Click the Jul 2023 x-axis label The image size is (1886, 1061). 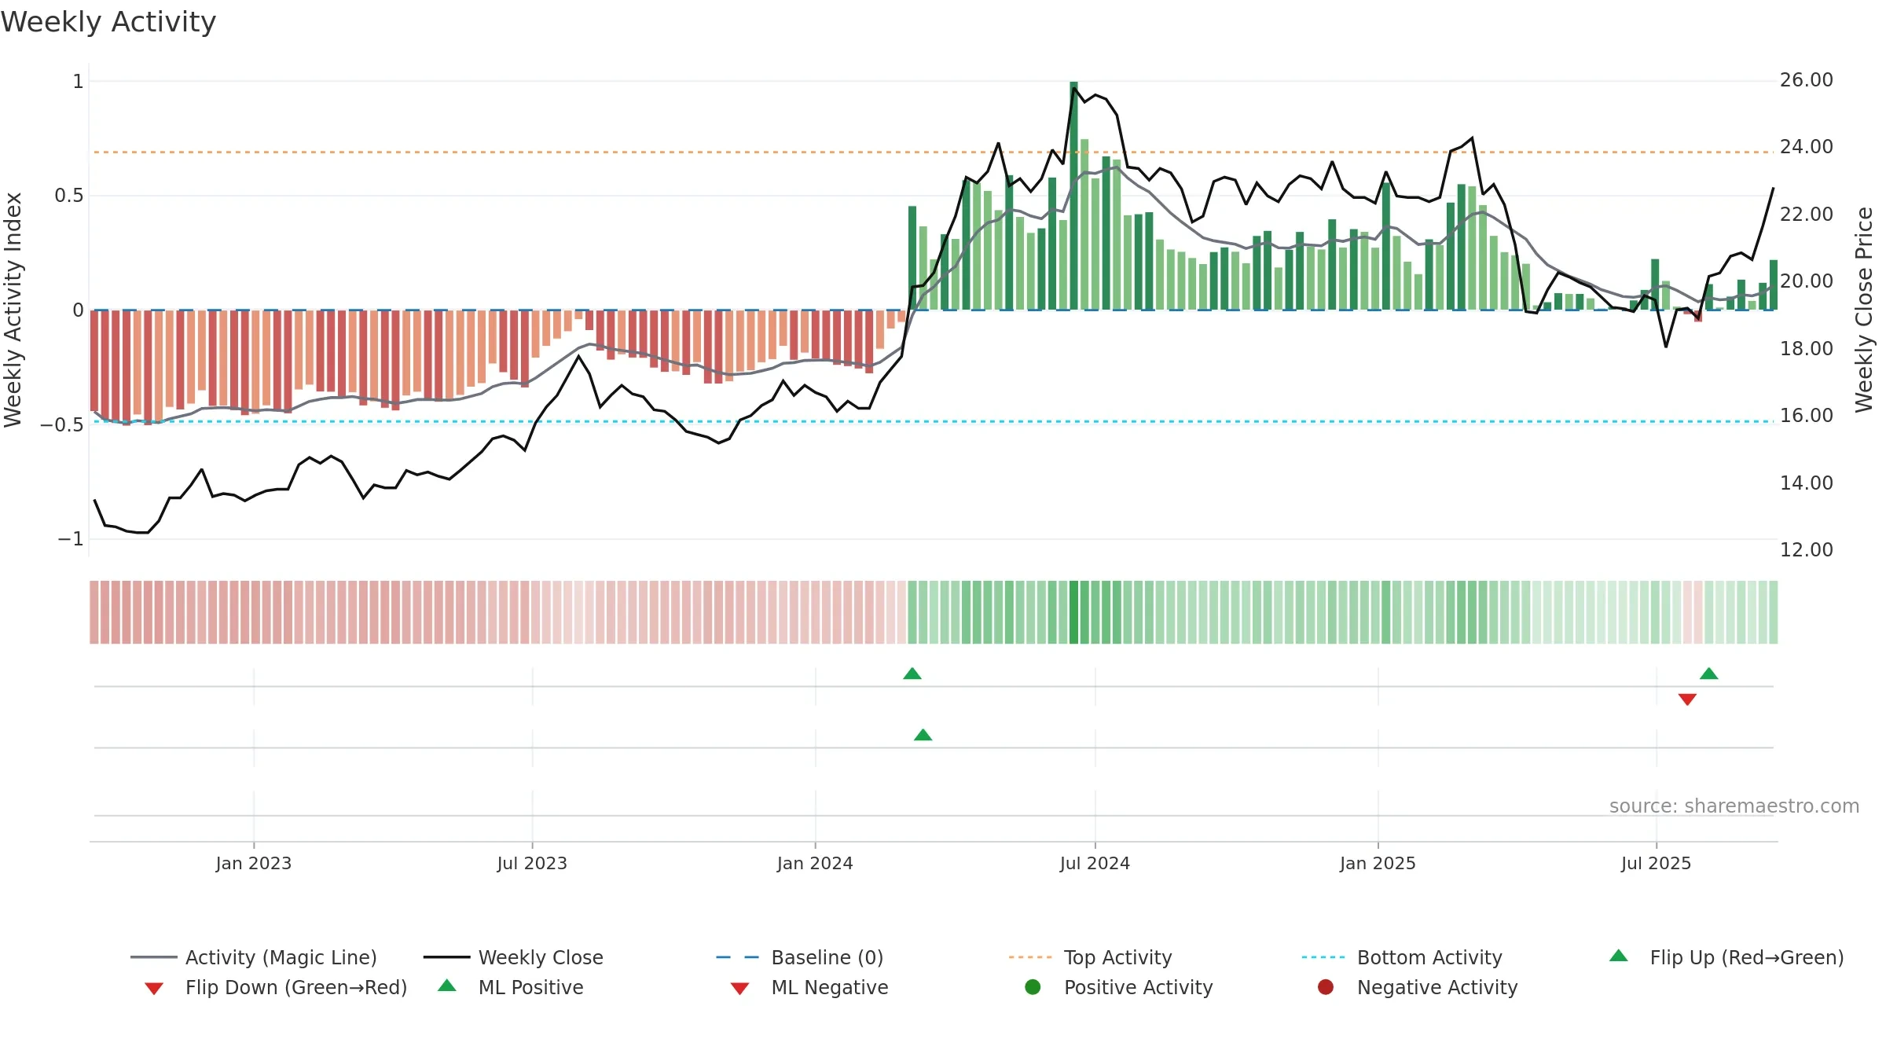532,864
